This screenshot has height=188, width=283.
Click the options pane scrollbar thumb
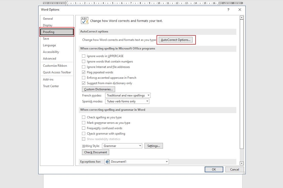tap(242, 84)
